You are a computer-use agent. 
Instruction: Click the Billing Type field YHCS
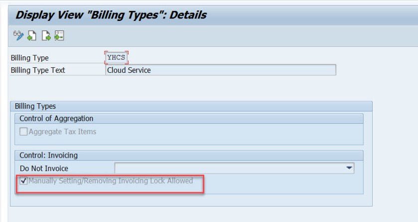pyautogui.click(x=116, y=58)
